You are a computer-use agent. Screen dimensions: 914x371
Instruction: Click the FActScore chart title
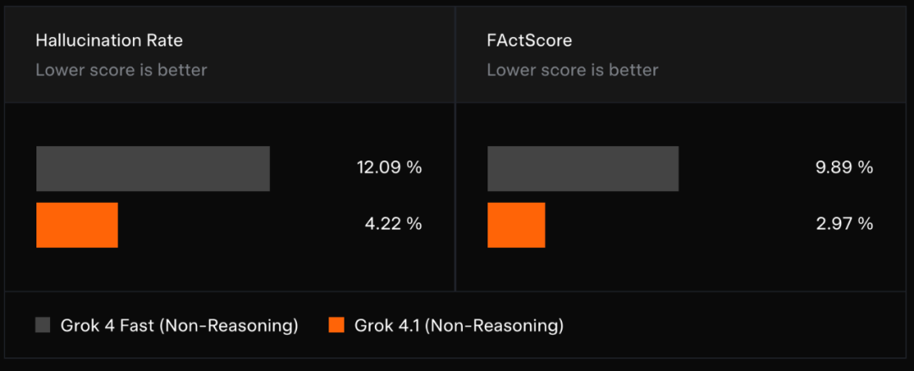click(529, 41)
